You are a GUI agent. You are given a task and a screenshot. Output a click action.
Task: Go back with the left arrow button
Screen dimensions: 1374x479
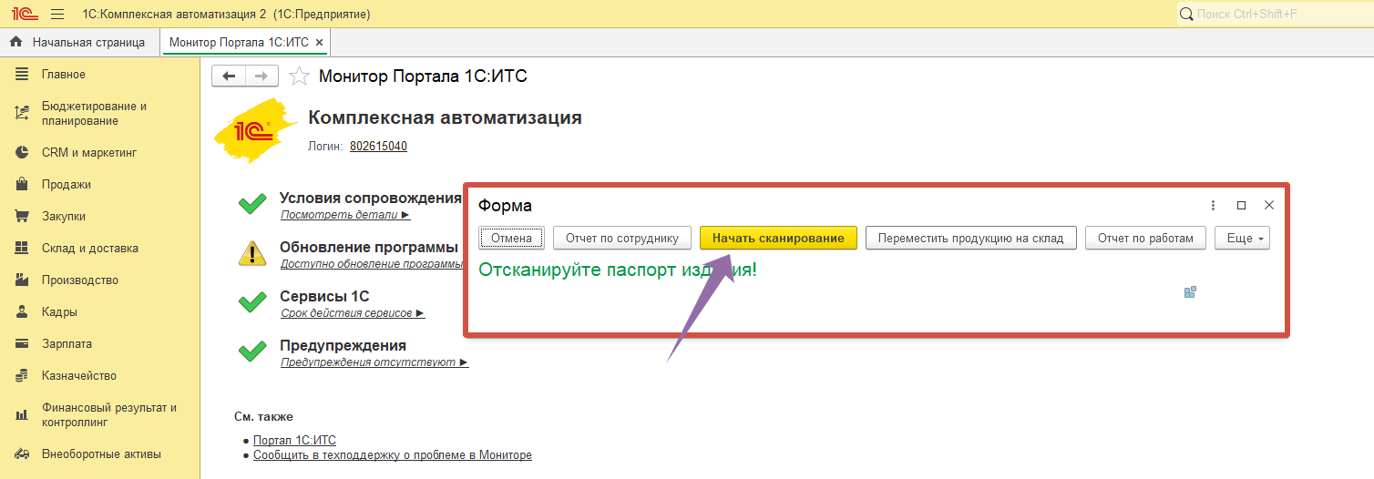point(229,76)
